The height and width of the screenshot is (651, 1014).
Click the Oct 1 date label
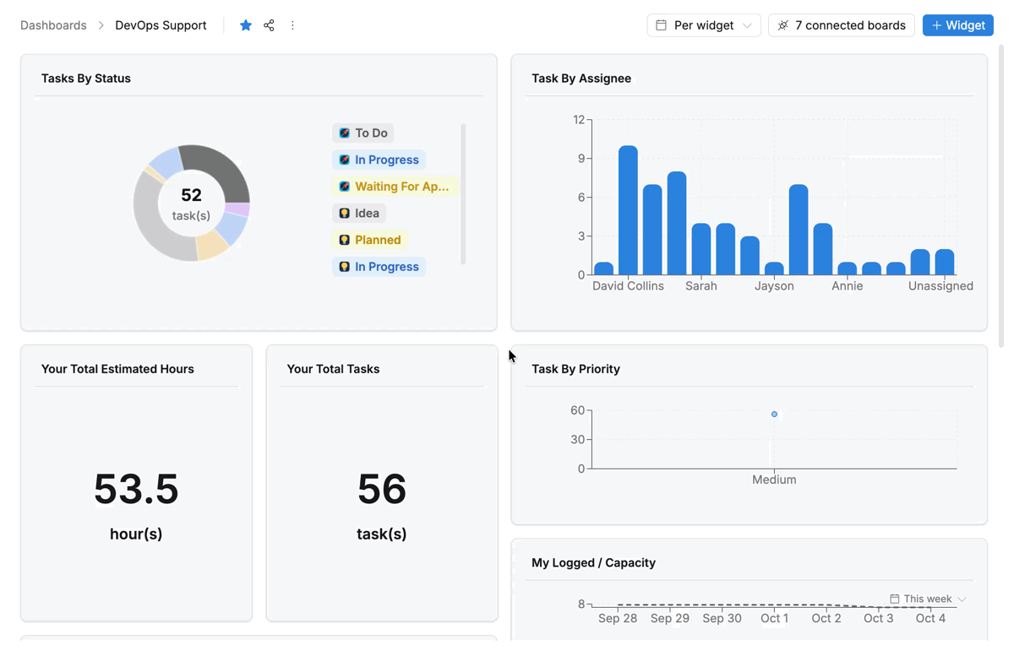coord(774,618)
